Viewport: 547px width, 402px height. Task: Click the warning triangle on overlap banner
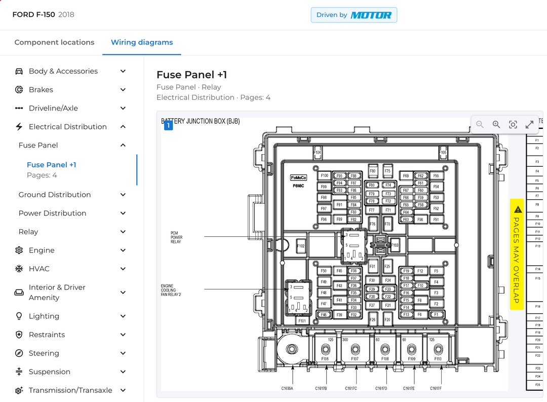[x=518, y=209]
